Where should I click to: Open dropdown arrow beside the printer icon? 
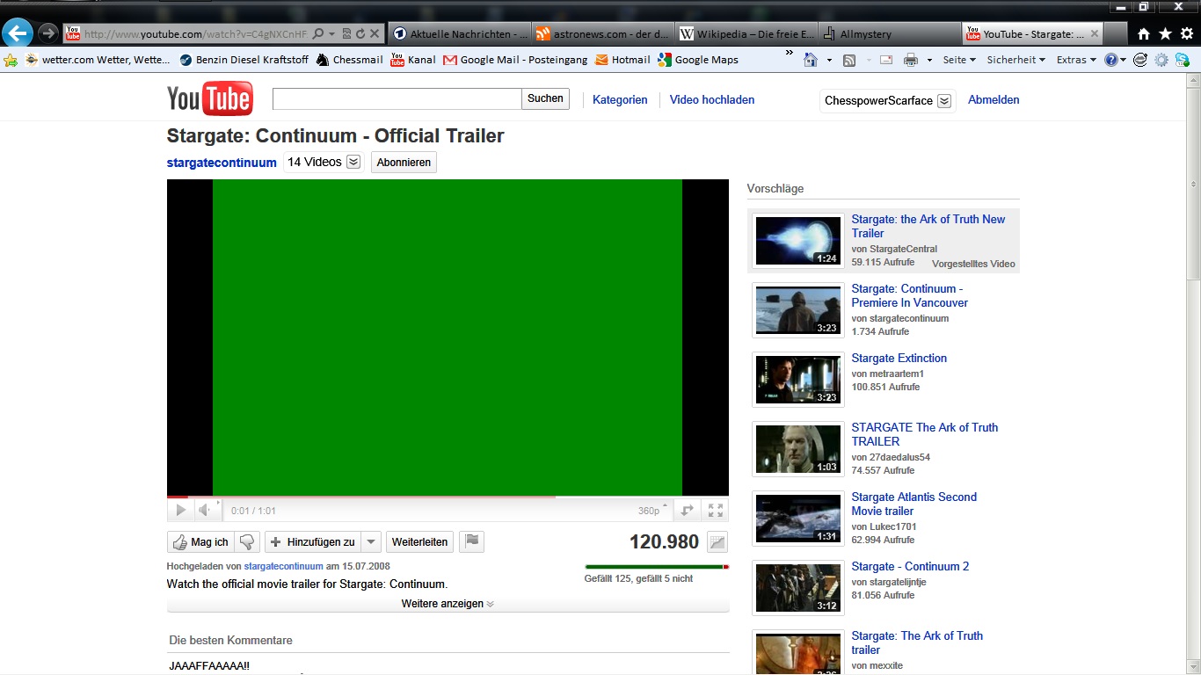(928, 60)
